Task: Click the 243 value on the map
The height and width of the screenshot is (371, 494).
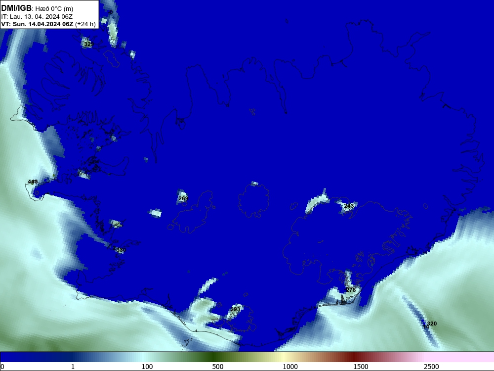Action: (x=349, y=206)
